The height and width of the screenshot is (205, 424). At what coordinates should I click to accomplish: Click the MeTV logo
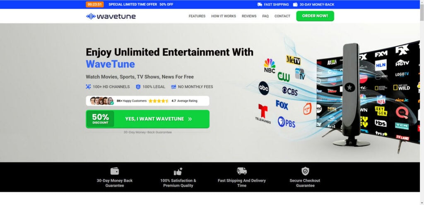click(x=294, y=60)
